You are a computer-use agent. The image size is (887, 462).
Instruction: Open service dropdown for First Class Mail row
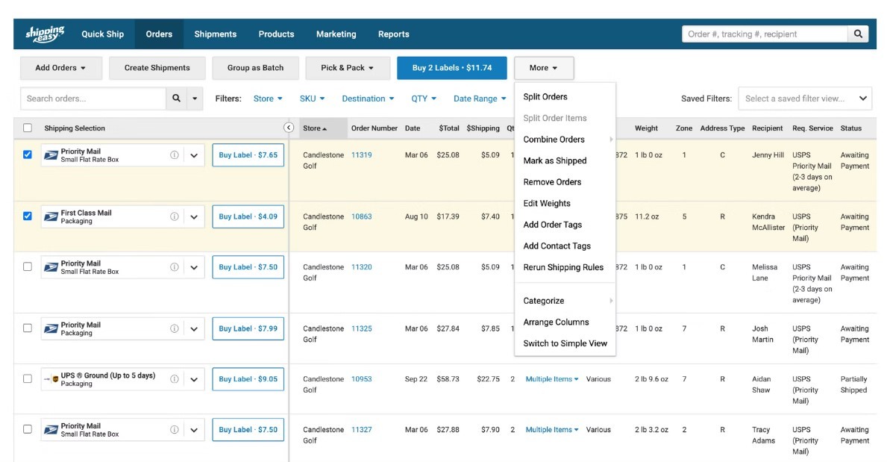point(194,216)
